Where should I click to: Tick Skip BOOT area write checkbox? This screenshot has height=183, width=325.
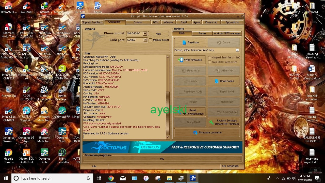[x=209, y=62]
